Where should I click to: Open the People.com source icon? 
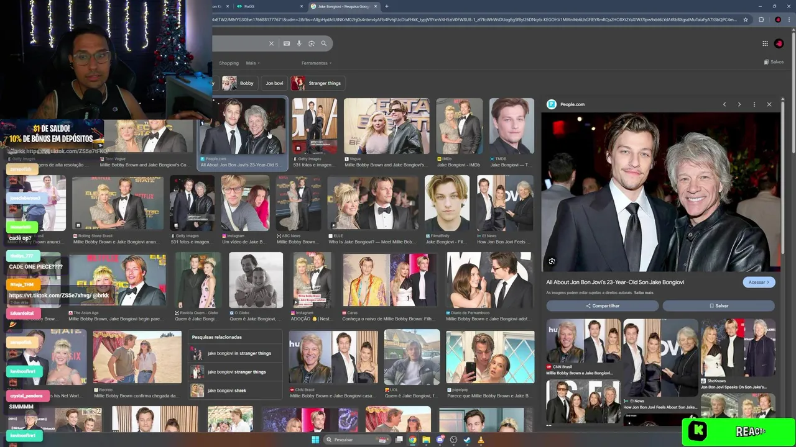(551, 104)
